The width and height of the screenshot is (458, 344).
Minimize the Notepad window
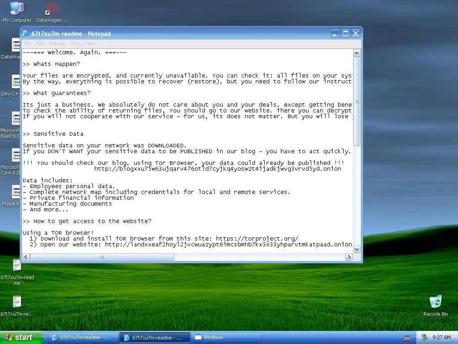tap(335, 34)
